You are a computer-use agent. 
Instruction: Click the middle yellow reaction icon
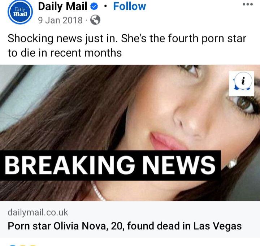(23, 245)
